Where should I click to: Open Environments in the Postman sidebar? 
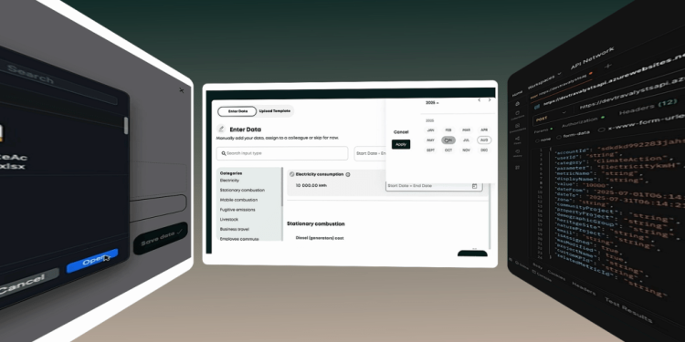[x=518, y=127]
